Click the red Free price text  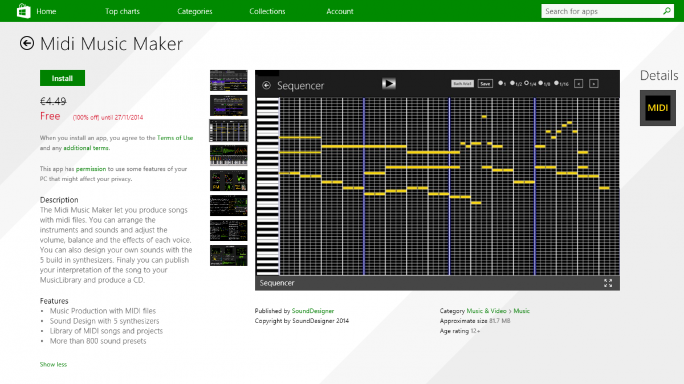pyautogui.click(x=50, y=116)
